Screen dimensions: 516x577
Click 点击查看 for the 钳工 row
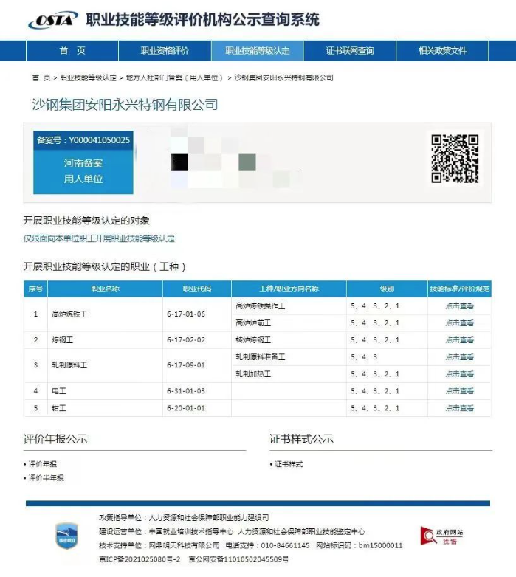click(x=459, y=408)
